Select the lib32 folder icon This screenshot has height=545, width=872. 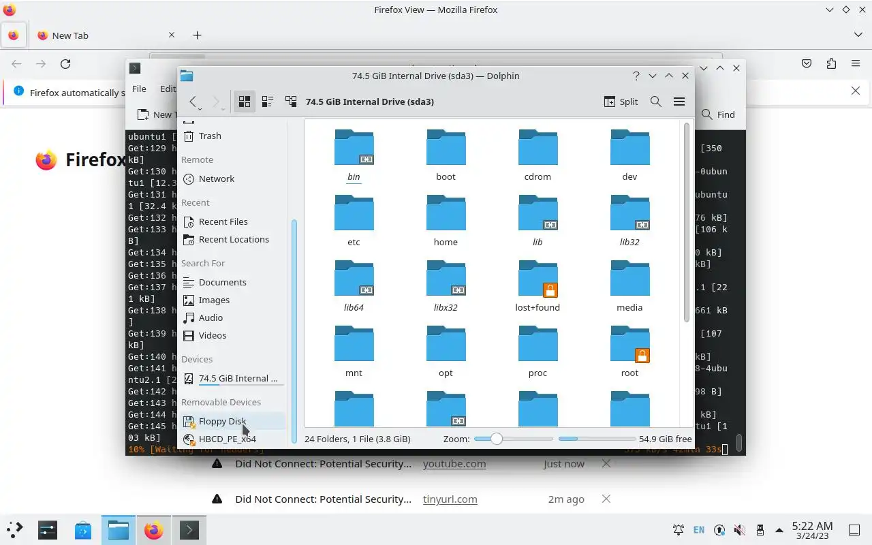[629, 213]
